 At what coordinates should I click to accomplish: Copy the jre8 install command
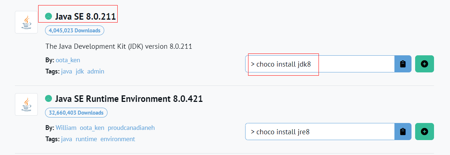pyautogui.click(x=403, y=131)
